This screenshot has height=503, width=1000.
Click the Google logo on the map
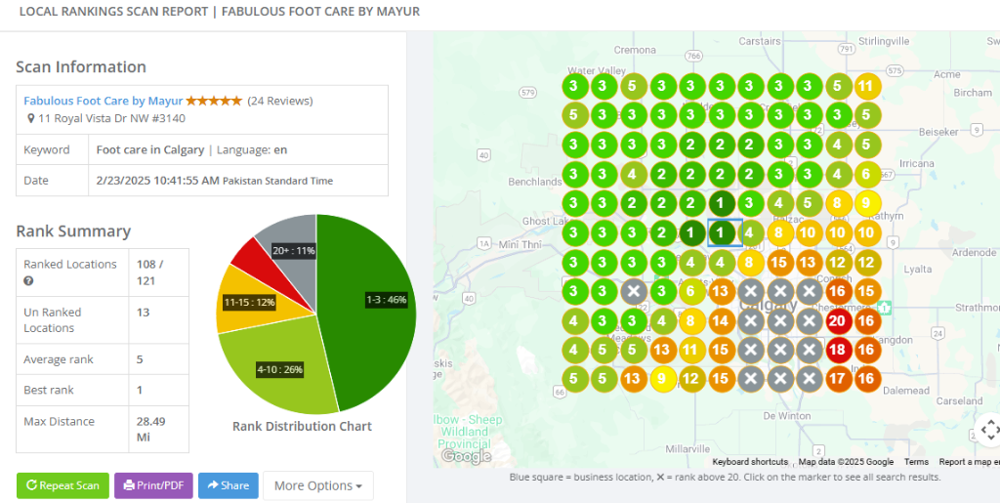(x=466, y=456)
